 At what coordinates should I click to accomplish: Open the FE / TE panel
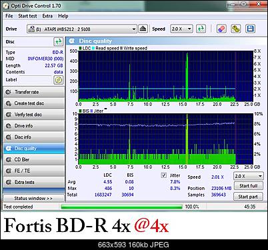click(x=34, y=171)
